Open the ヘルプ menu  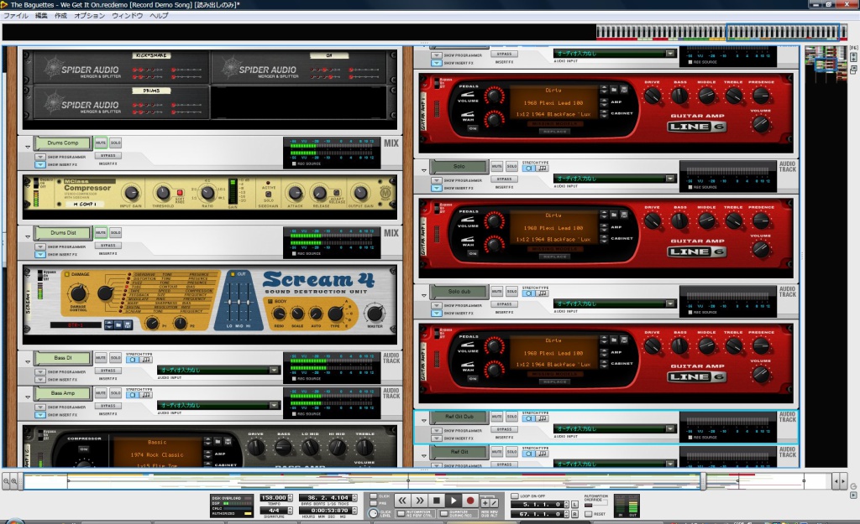(x=159, y=15)
